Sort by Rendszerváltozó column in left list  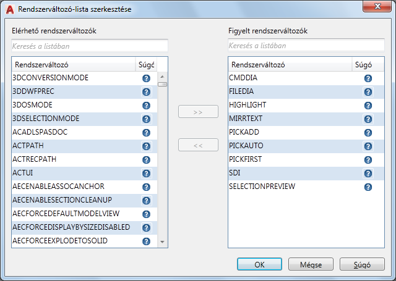click(x=73, y=64)
